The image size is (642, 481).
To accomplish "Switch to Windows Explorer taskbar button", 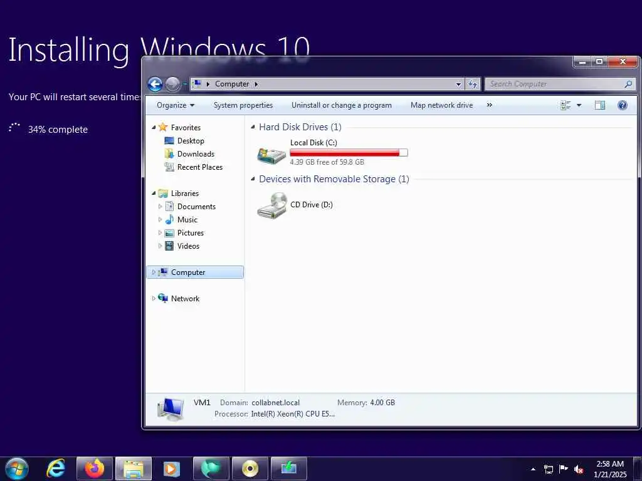I will click(x=134, y=468).
